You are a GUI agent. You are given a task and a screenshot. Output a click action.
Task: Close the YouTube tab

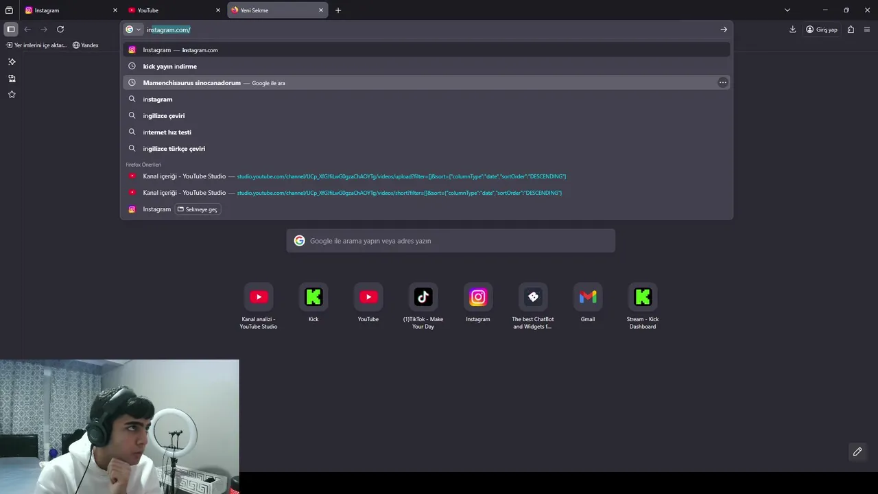click(218, 10)
